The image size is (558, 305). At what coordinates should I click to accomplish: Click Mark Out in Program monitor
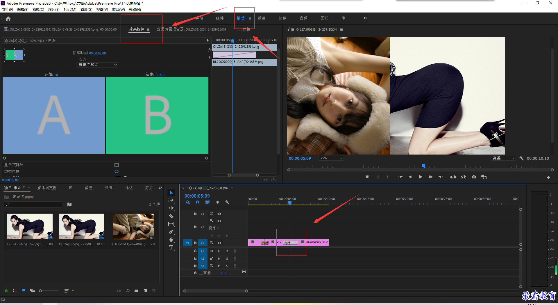(387, 177)
